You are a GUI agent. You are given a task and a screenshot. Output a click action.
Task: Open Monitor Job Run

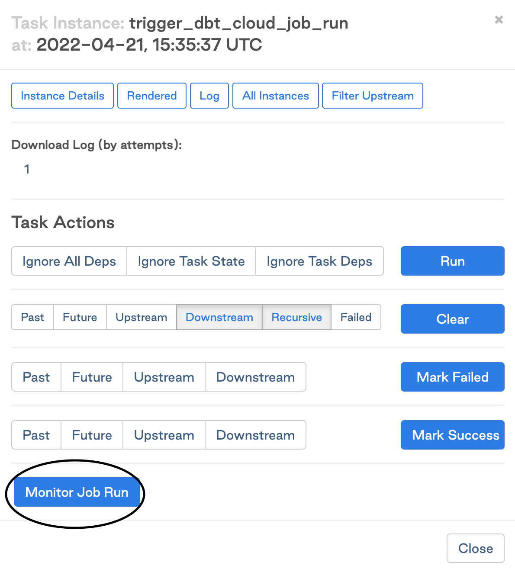77,492
